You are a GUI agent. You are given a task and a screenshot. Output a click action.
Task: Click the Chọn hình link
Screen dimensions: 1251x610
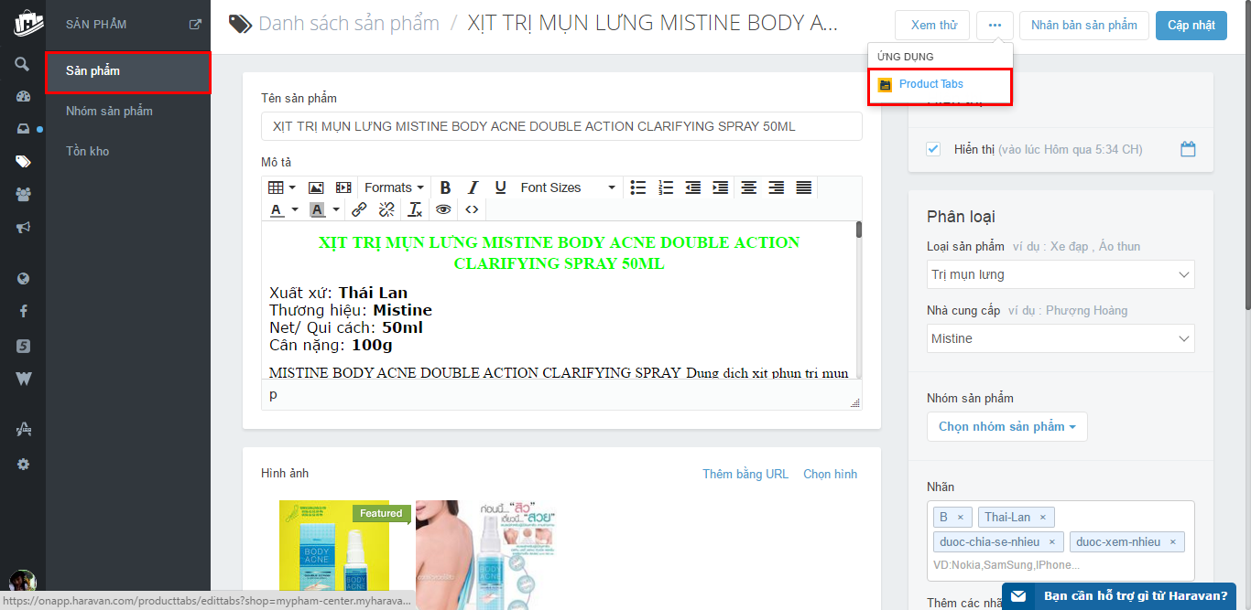(x=831, y=474)
